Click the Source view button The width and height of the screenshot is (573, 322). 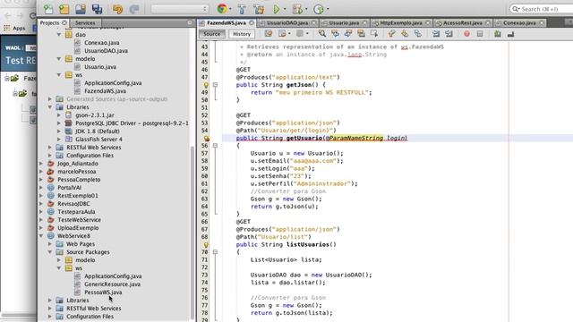tap(212, 34)
